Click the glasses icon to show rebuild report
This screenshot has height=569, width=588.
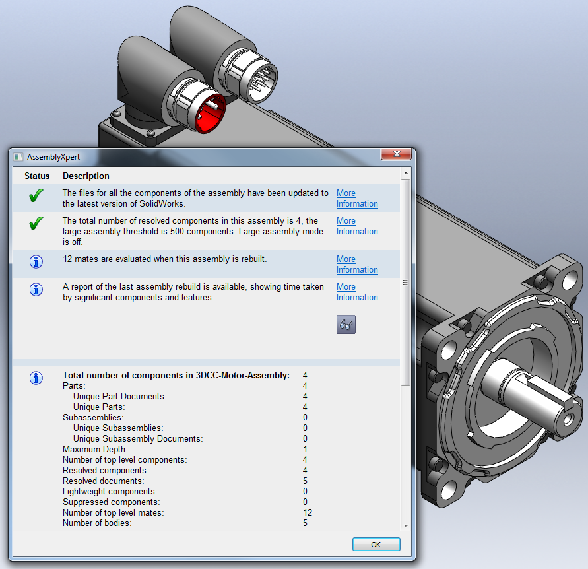tap(346, 324)
